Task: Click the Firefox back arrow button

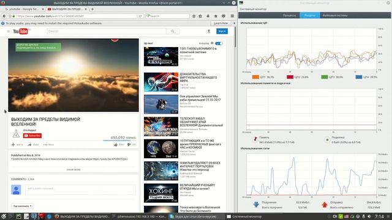Action: [x=4, y=16]
